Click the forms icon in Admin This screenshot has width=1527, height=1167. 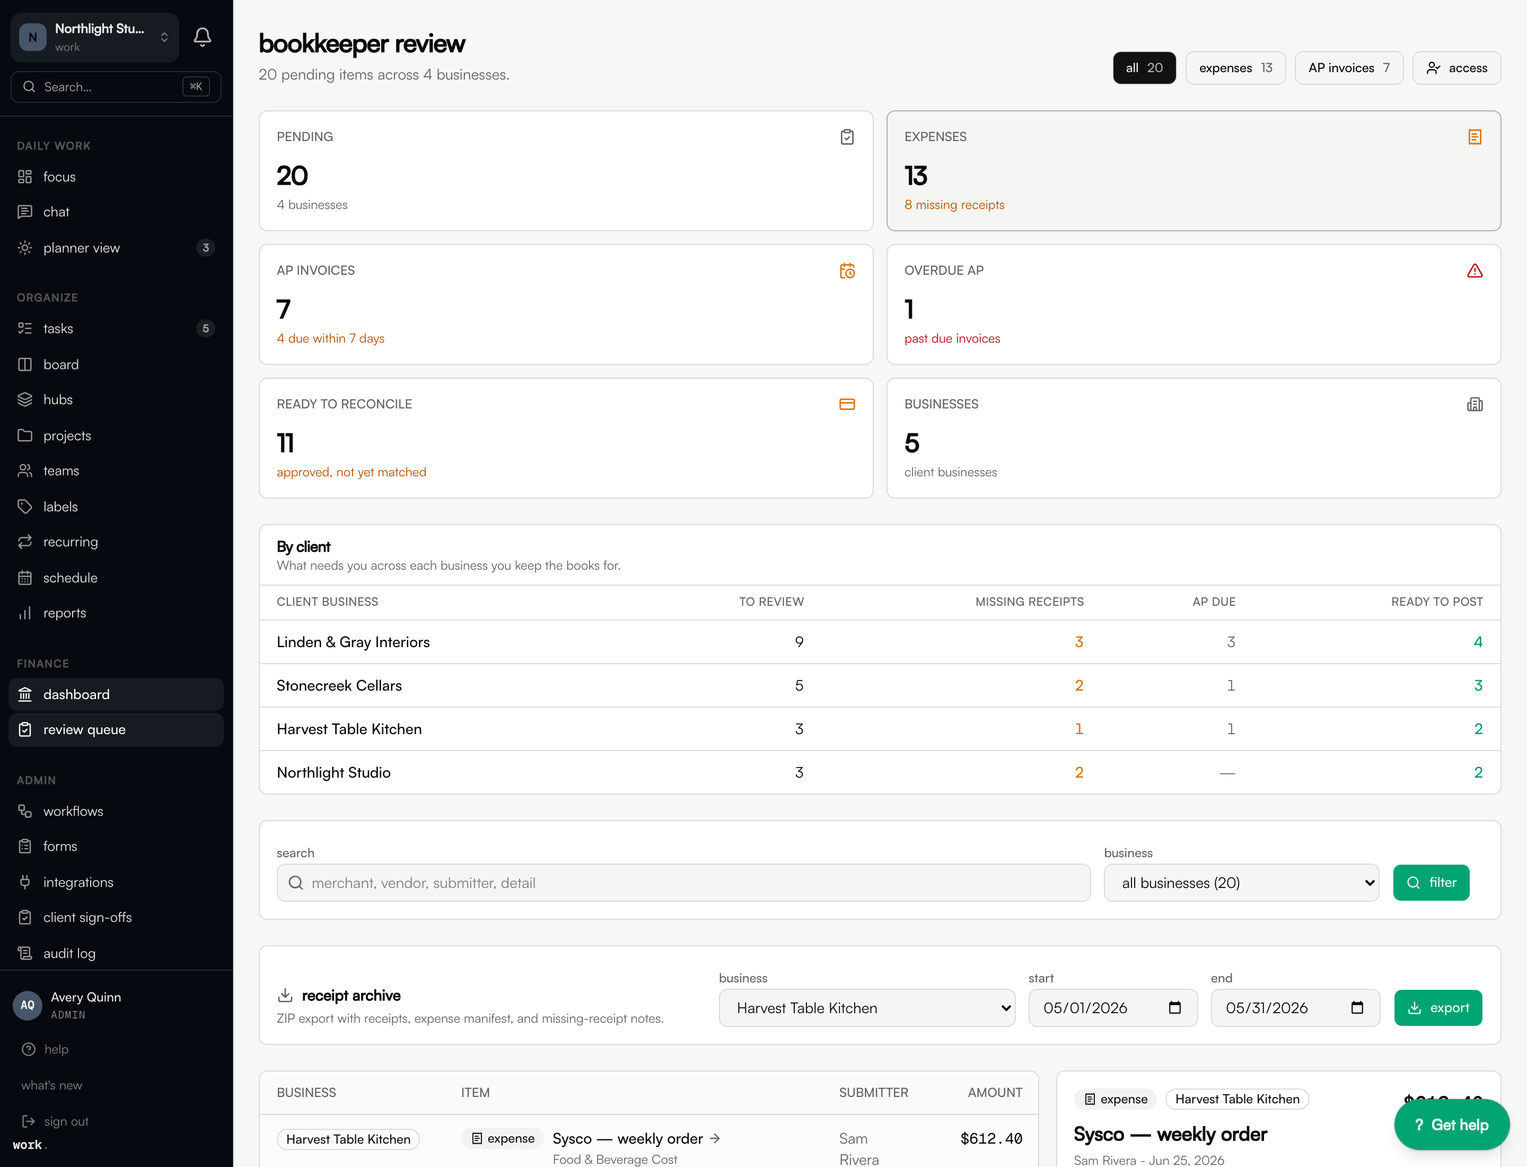pyautogui.click(x=25, y=846)
